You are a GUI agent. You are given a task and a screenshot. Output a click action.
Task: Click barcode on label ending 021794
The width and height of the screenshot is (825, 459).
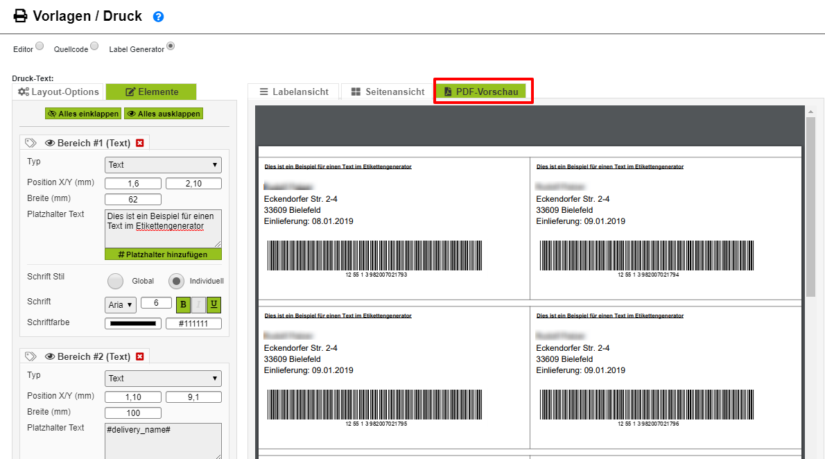pyautogui.click(x=647, y=255)
